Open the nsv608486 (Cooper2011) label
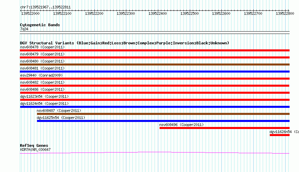299x172 pixels. (42, 89)
